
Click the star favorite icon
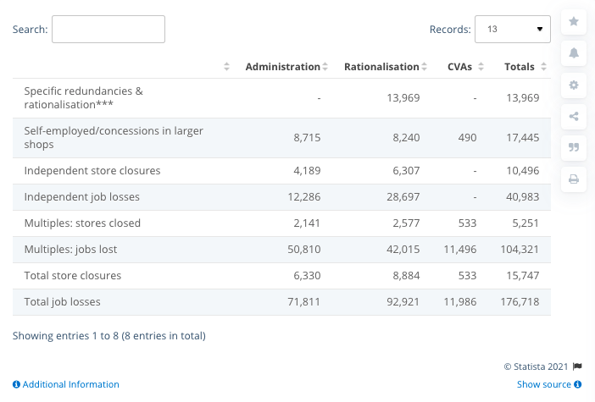[x=574, y=21]
